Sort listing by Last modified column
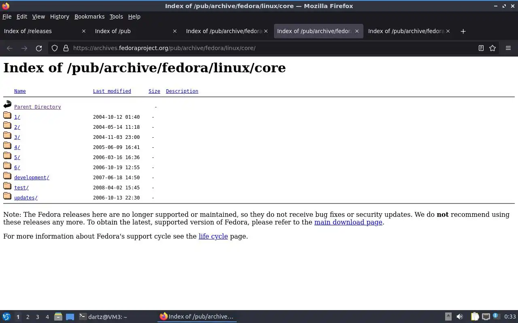 coord(112,91)
